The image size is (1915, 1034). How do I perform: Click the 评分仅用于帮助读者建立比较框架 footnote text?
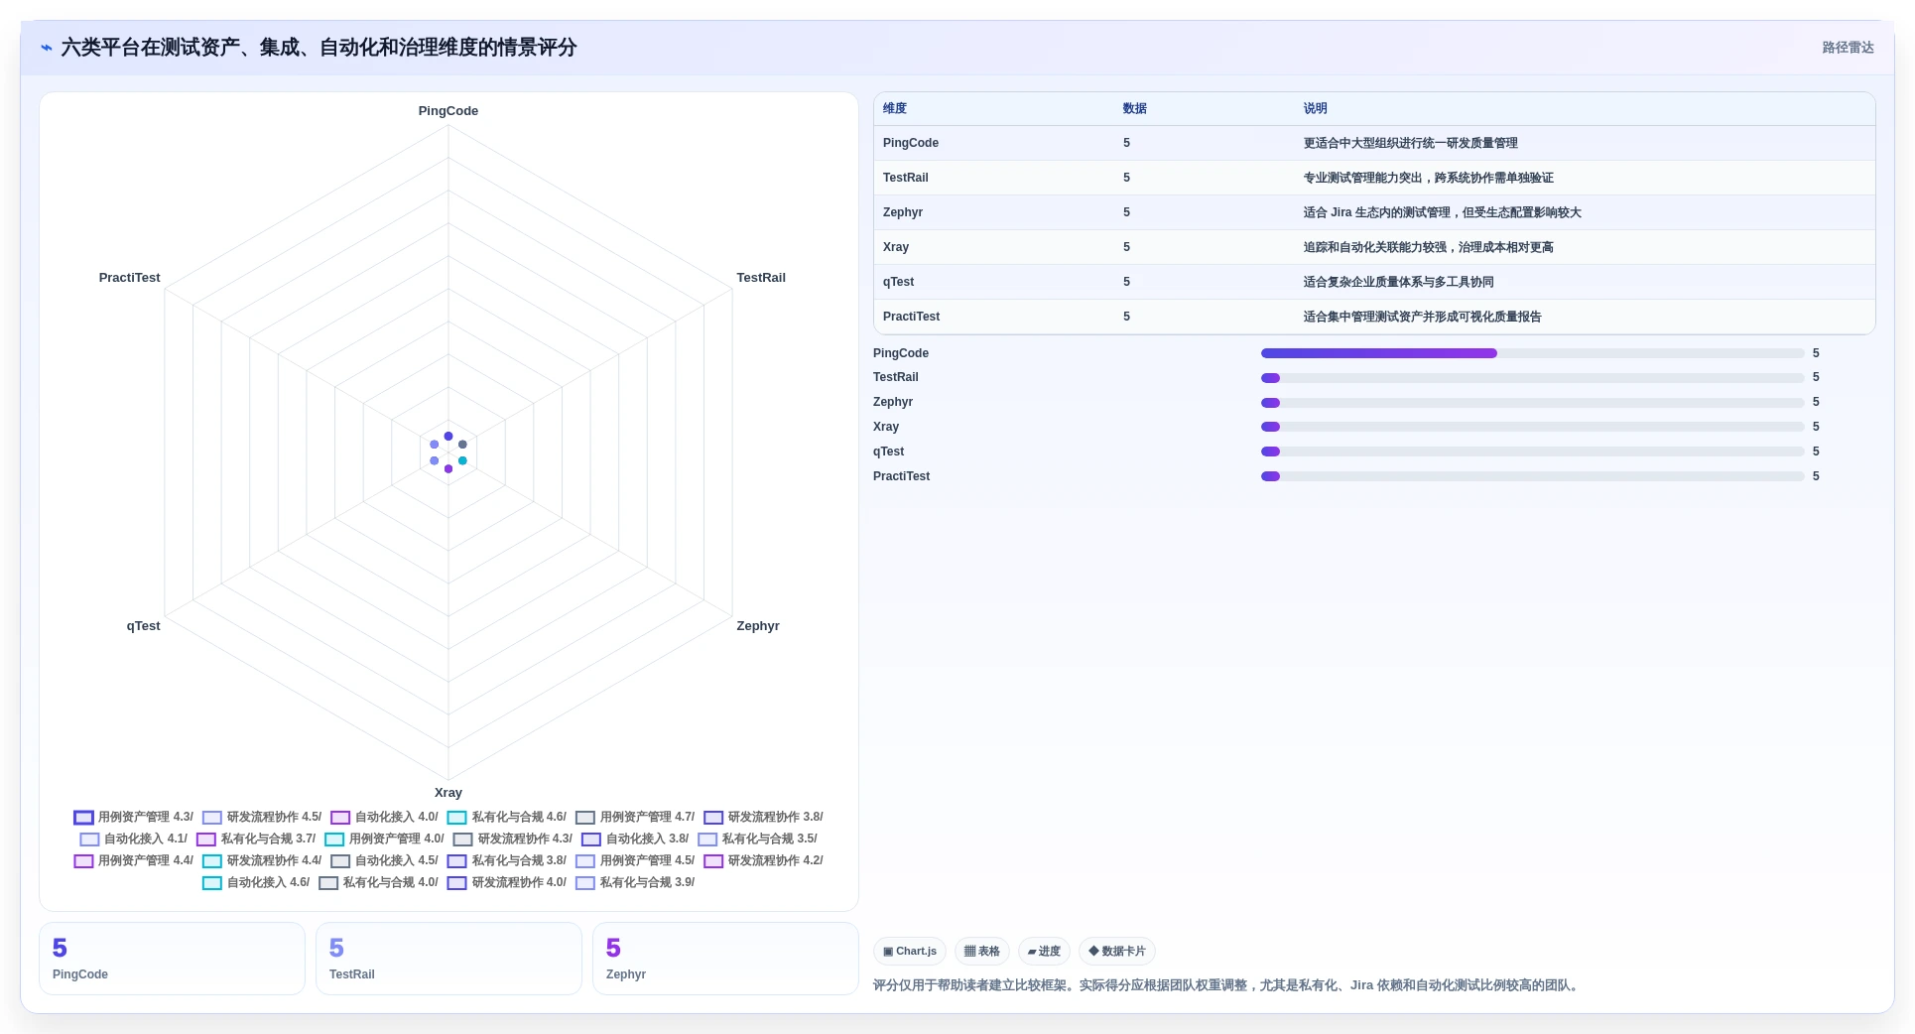point(1227,985)
